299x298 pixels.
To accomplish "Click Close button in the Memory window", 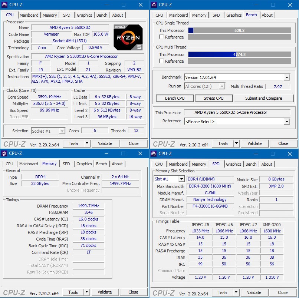I will click(x=133, y=292).
